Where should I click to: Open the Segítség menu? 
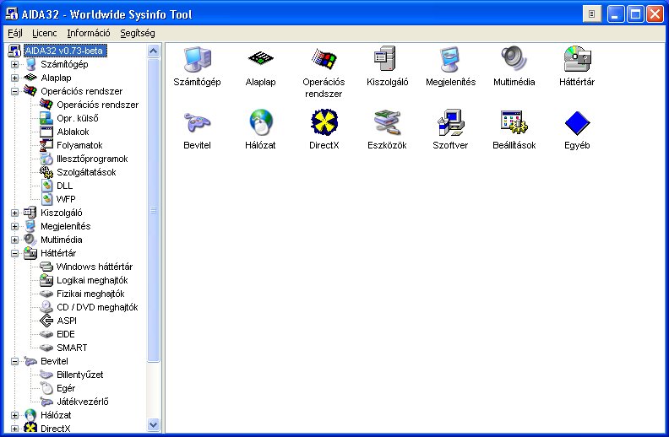point(138,33)
